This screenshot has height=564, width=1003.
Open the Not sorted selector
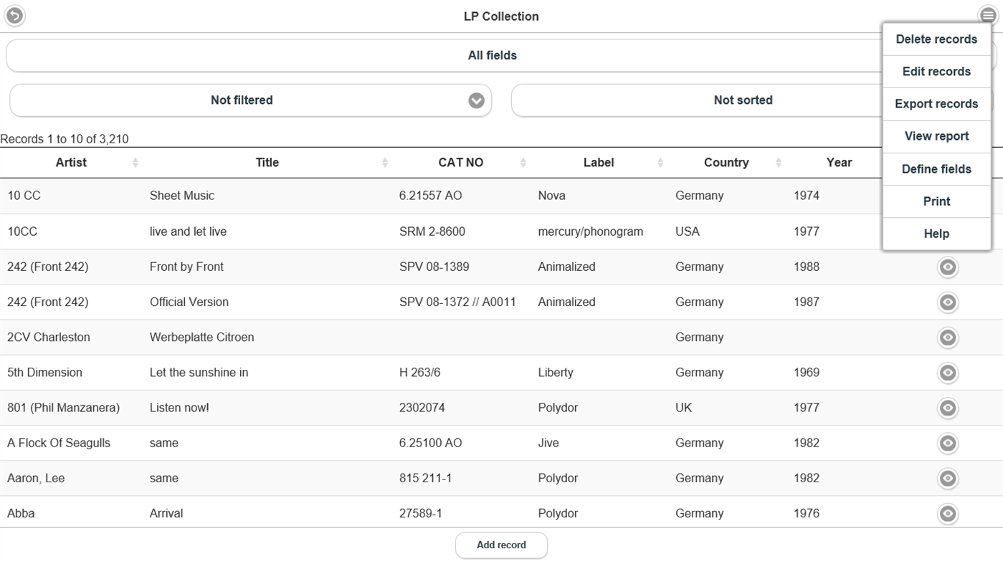point(743,100)
